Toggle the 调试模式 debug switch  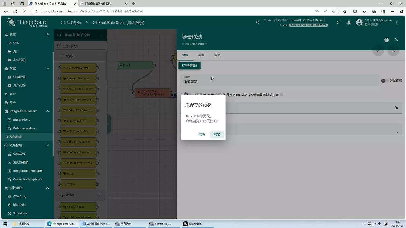coord(384,81)
